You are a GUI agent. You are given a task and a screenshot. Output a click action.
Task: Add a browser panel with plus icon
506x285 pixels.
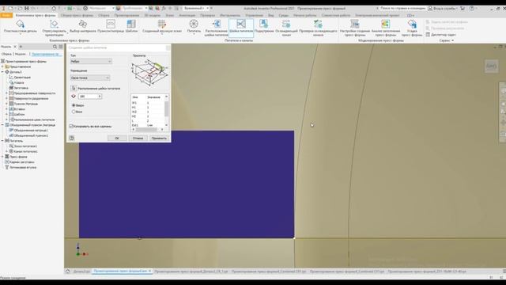point(21,47)
